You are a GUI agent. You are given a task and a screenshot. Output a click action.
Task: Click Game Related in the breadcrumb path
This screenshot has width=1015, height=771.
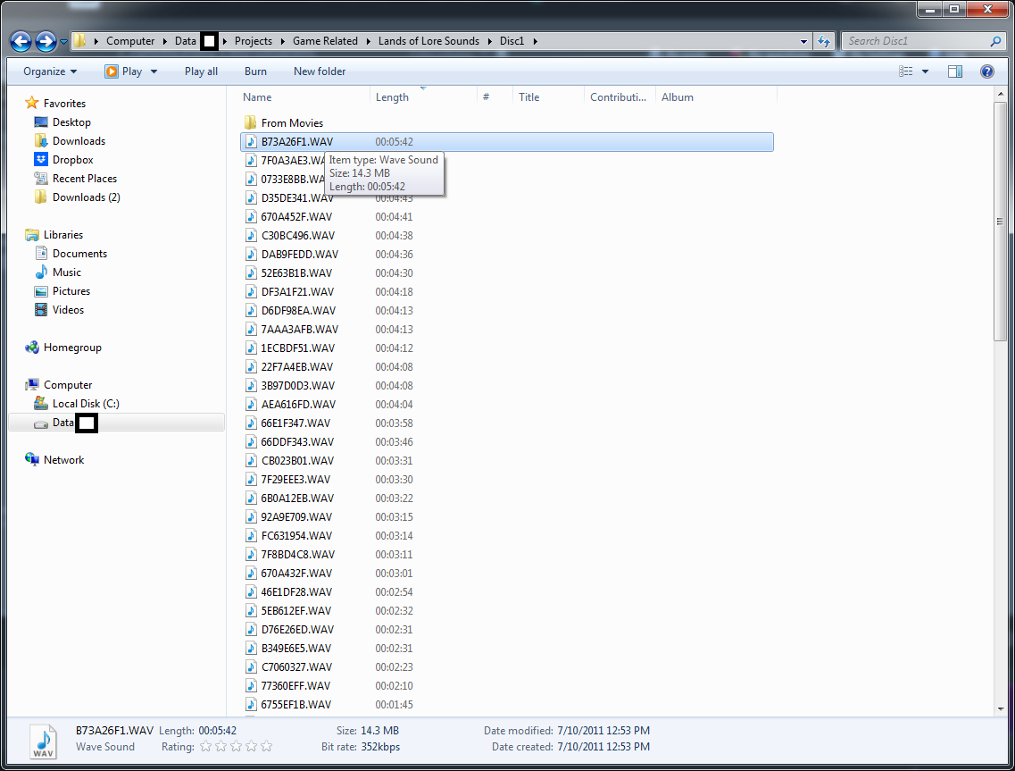325,41
